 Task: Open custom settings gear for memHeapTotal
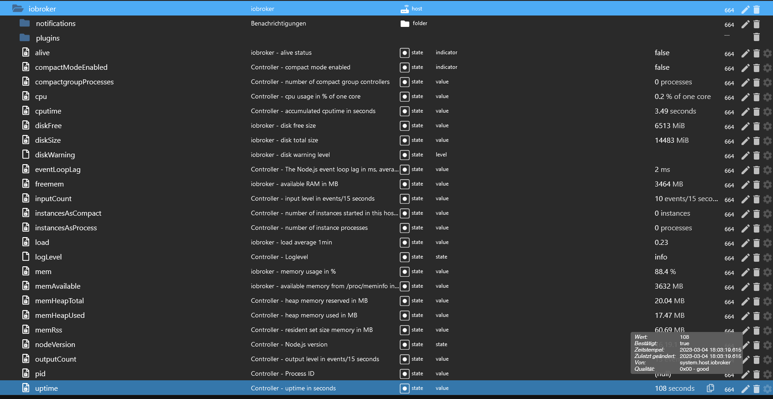[768, 301]
